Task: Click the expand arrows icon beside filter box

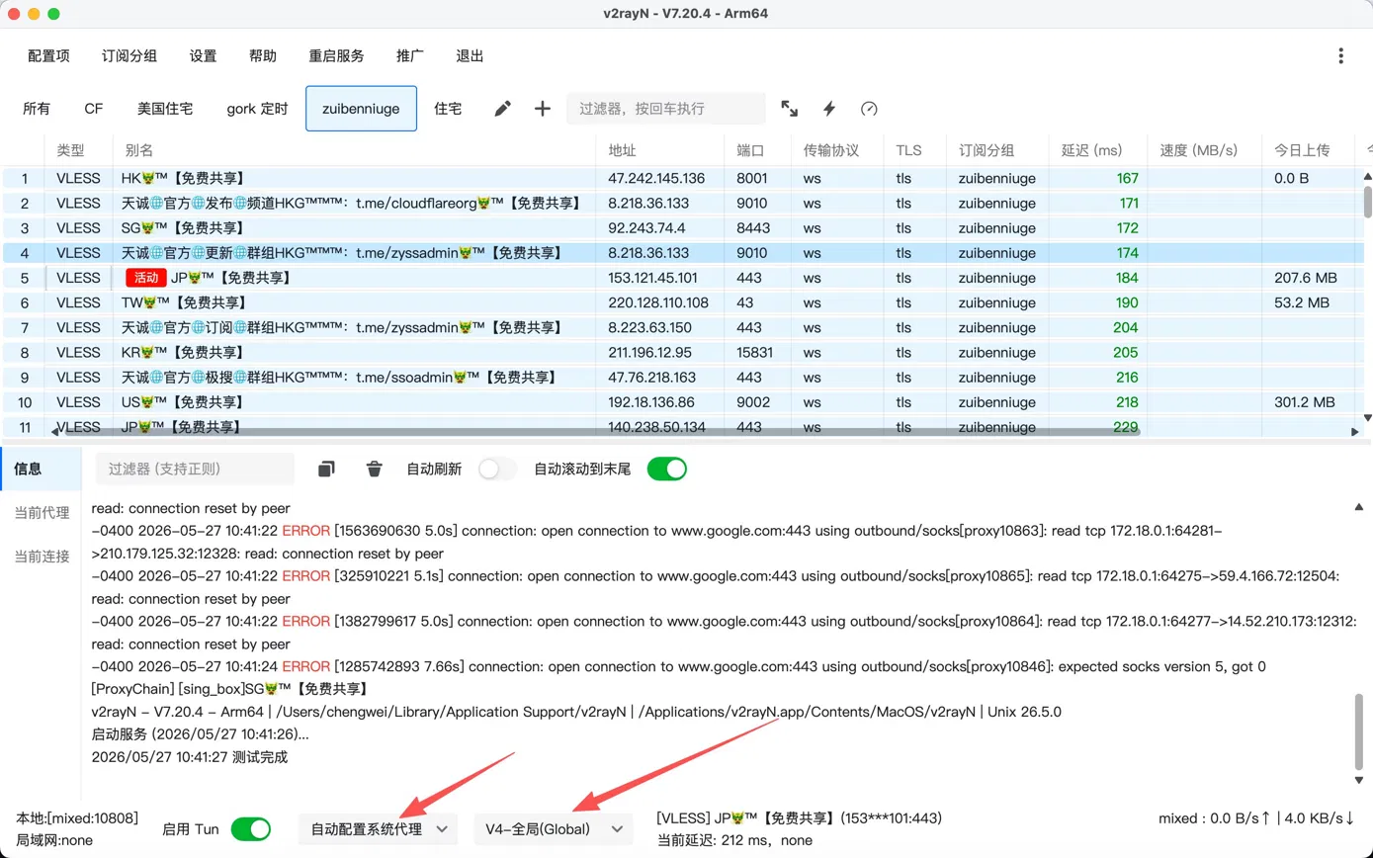Action: pos(790,109)
